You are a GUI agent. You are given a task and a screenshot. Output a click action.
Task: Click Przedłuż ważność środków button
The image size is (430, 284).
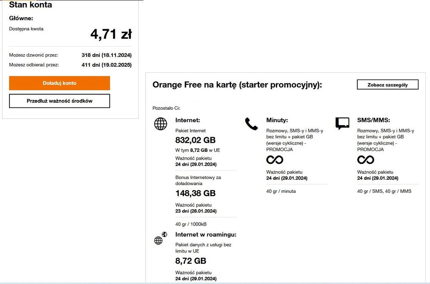tap(59, 101)
